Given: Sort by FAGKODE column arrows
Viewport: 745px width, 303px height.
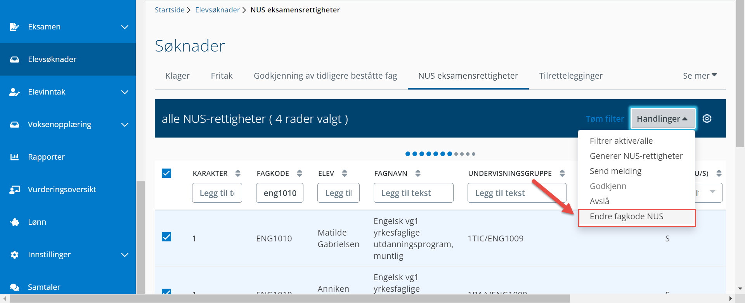Looking at the screenshot, I should click(x=300, y=173).
